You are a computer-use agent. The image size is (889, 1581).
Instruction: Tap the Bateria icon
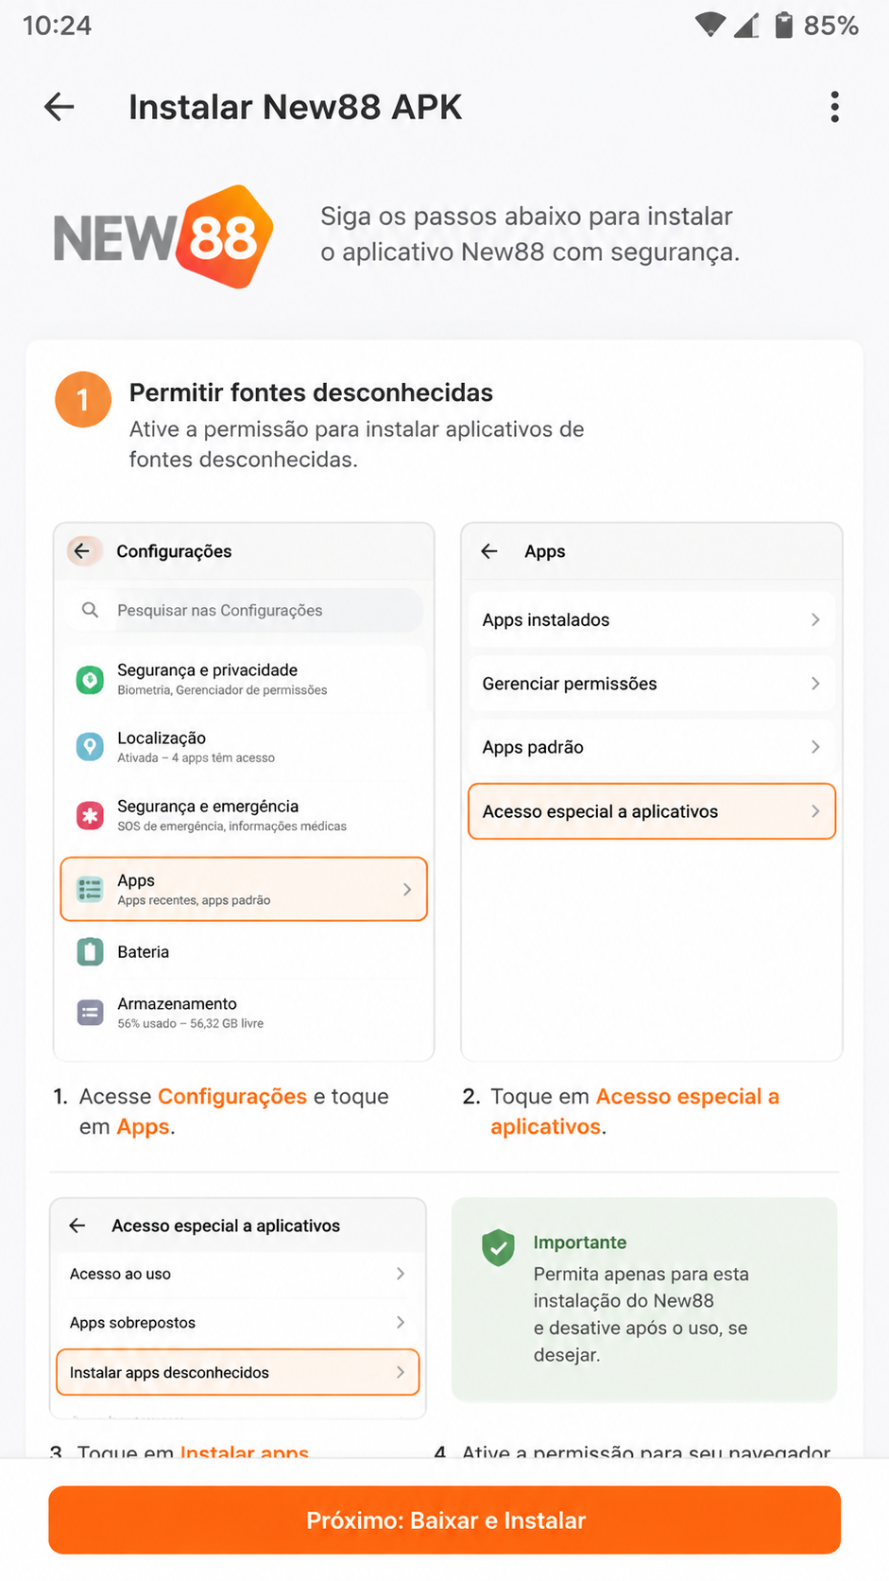[90, 951]
